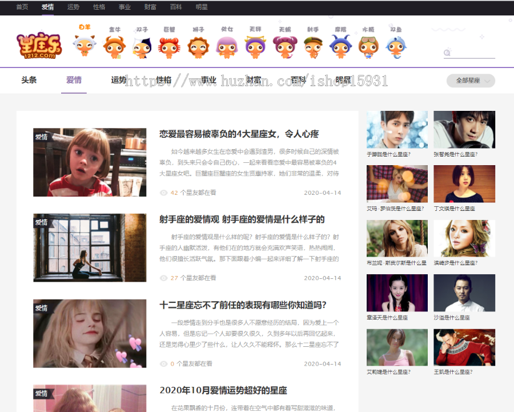Click the eye icon beside 42 个星友都在看
Viewport: 514px width, 412px height.
(163, 193)
